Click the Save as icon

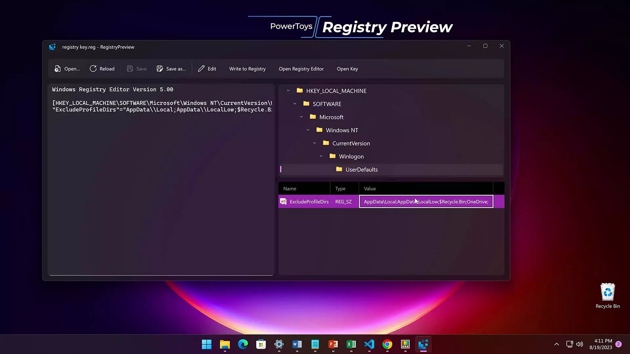160,69
